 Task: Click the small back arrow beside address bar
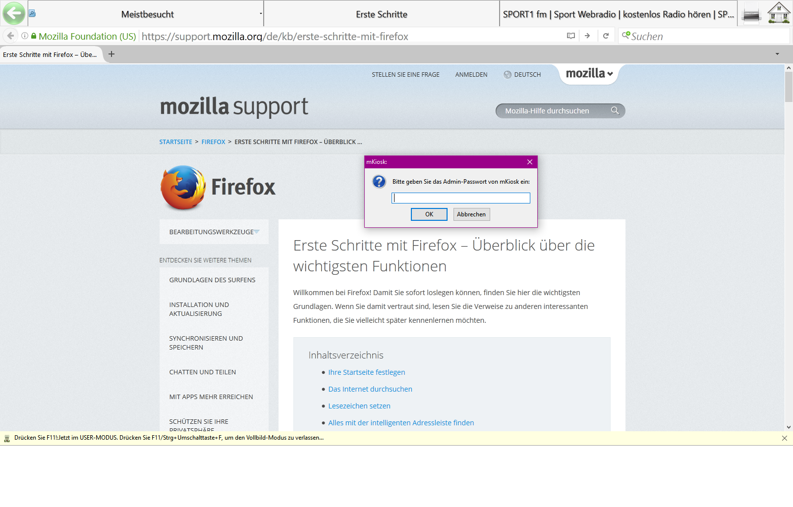pos(10,36)
